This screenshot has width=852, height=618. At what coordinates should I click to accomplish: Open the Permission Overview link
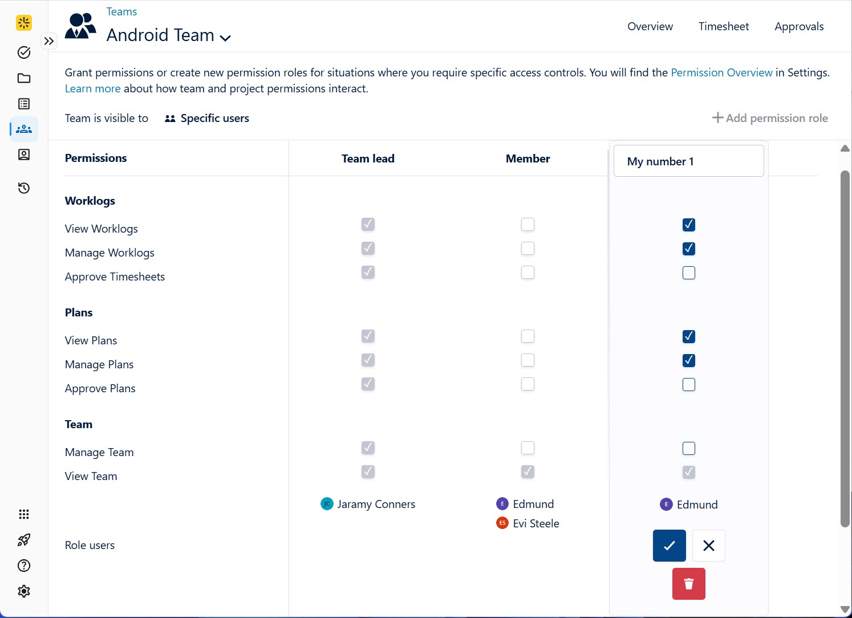(x=721, y=72)
